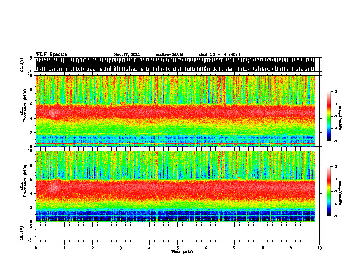Viewport: 360px width, 278px height.
Task: Click the "5" tick on ch.1(V) axis
Action: pos(32,58)
